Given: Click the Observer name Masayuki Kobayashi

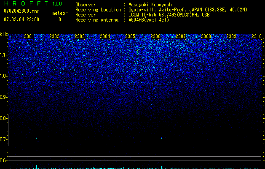Looking at the screenshot, I should (151, 5).
